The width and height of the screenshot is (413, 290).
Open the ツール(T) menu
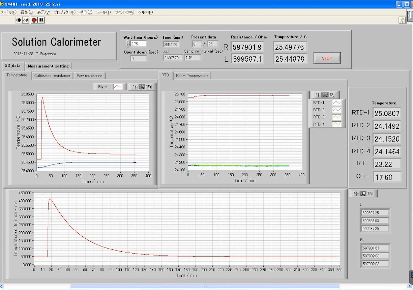click(x=103, y=12)
